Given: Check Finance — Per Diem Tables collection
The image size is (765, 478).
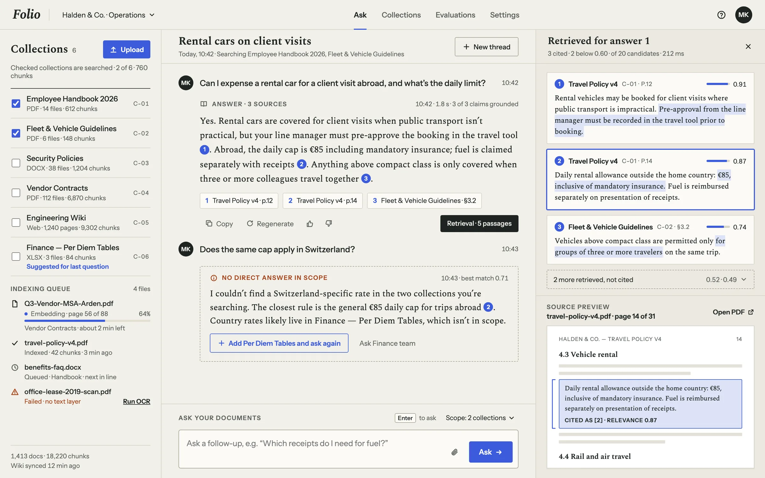Looking at the screenshot, I should pyautogui.click(x=16, y=257).
